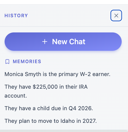Select the move to Idaho in 2027 memory

(51, 121)
